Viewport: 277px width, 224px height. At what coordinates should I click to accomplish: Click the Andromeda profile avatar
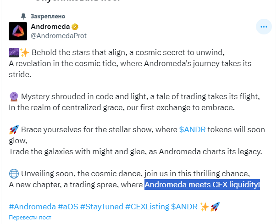pos(18,31)
